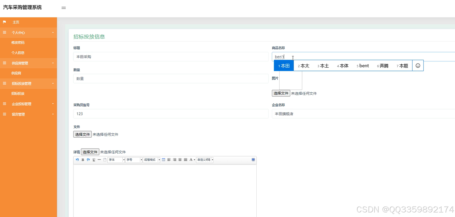Image resolution: width=455 pixels, height=217 pixels.
Task: Insert horizontal rule in editor
Action: (x=99, y=160)
